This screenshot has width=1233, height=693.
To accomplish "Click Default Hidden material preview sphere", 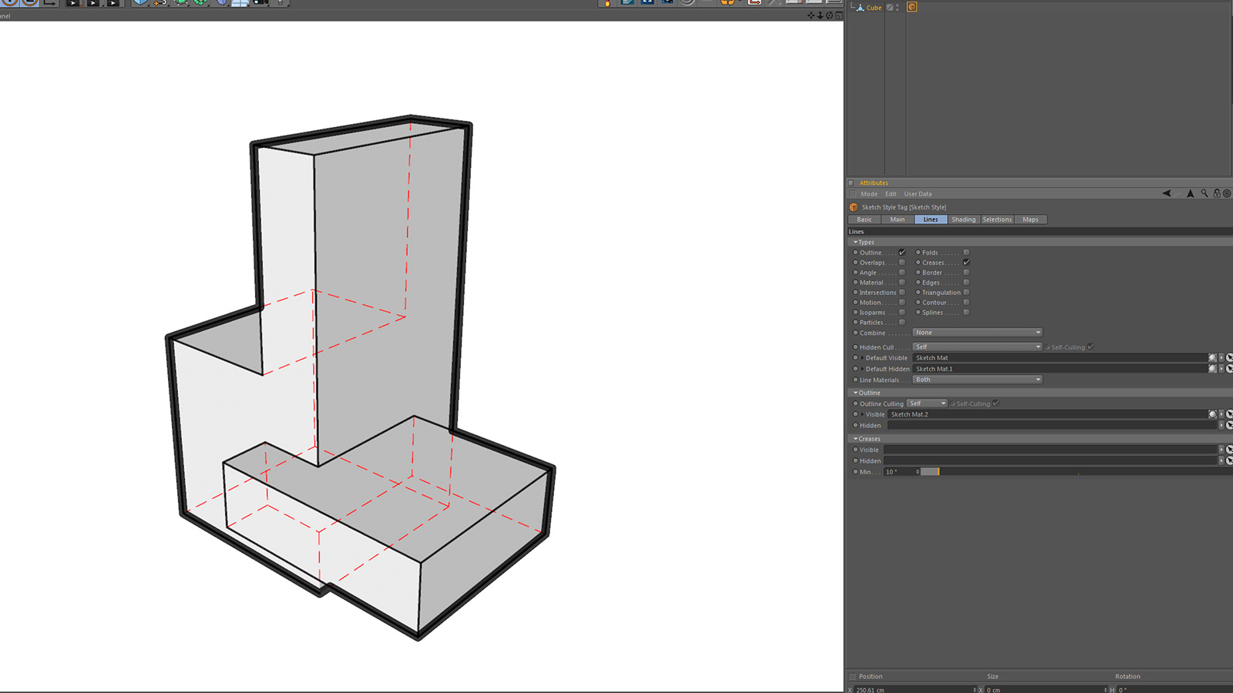I will [x=1212, y=369].
